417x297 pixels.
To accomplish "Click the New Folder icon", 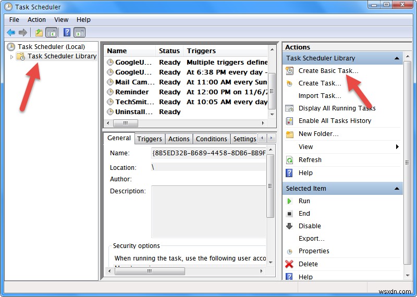I will pyautogui.click(x=289, y=134).
